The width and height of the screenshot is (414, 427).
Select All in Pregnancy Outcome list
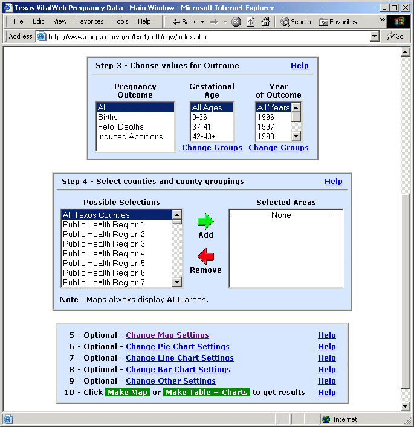point(135,107)
